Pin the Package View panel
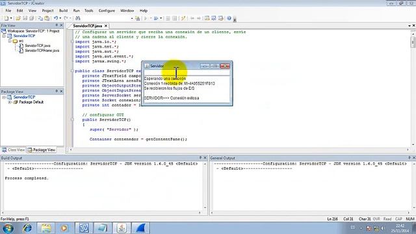The width and height of the screenshot is (416, 234). click(x=57, y=91)
